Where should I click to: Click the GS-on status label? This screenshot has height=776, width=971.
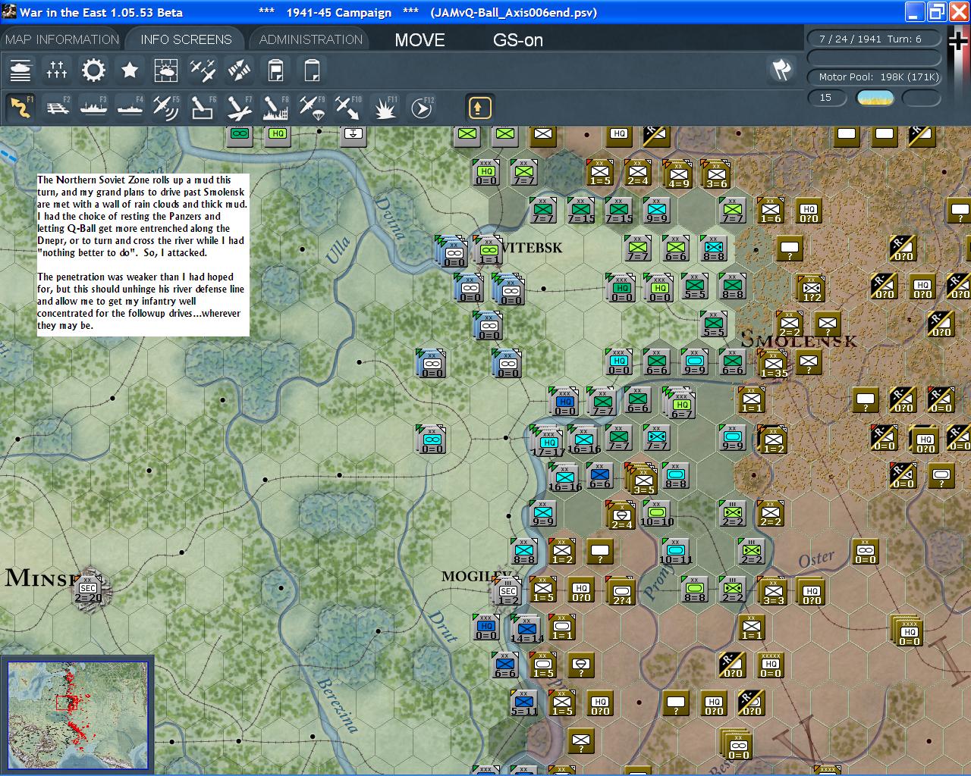tap(518, 40)
